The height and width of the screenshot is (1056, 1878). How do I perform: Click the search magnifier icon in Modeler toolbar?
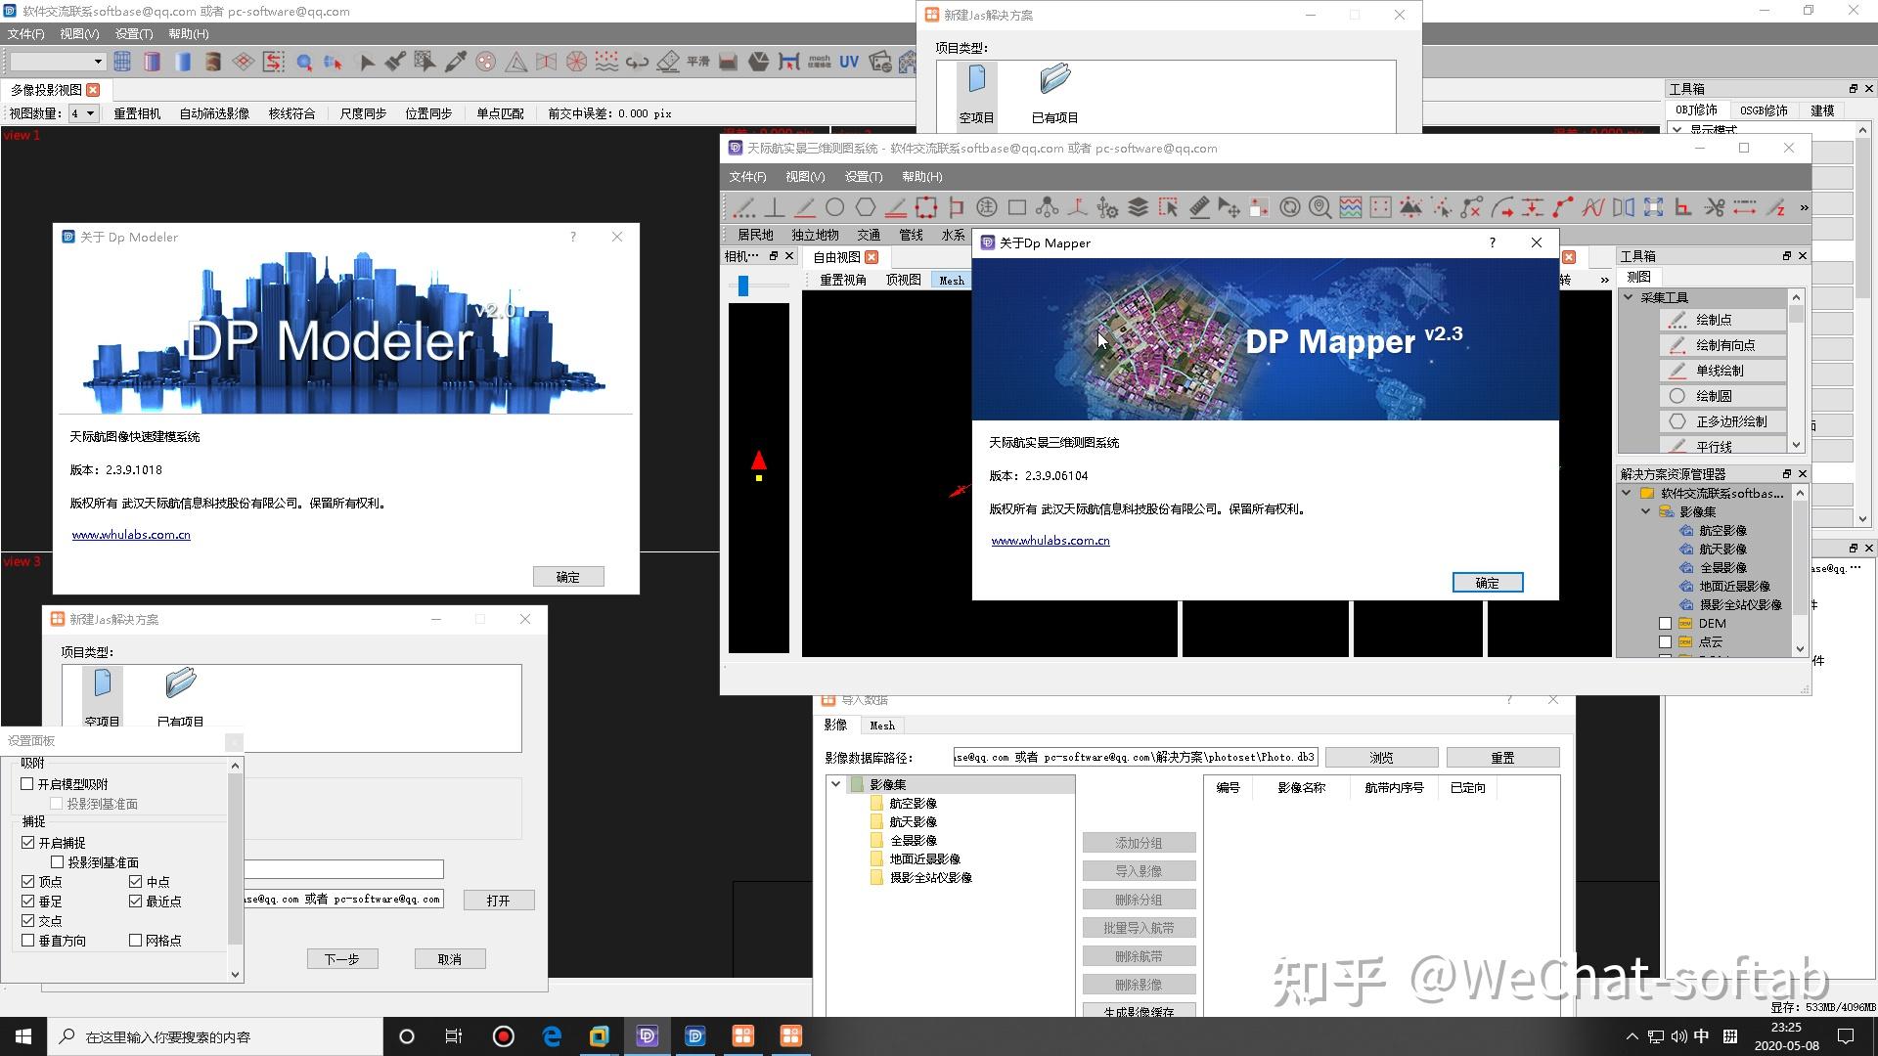(x=304, y=63)
